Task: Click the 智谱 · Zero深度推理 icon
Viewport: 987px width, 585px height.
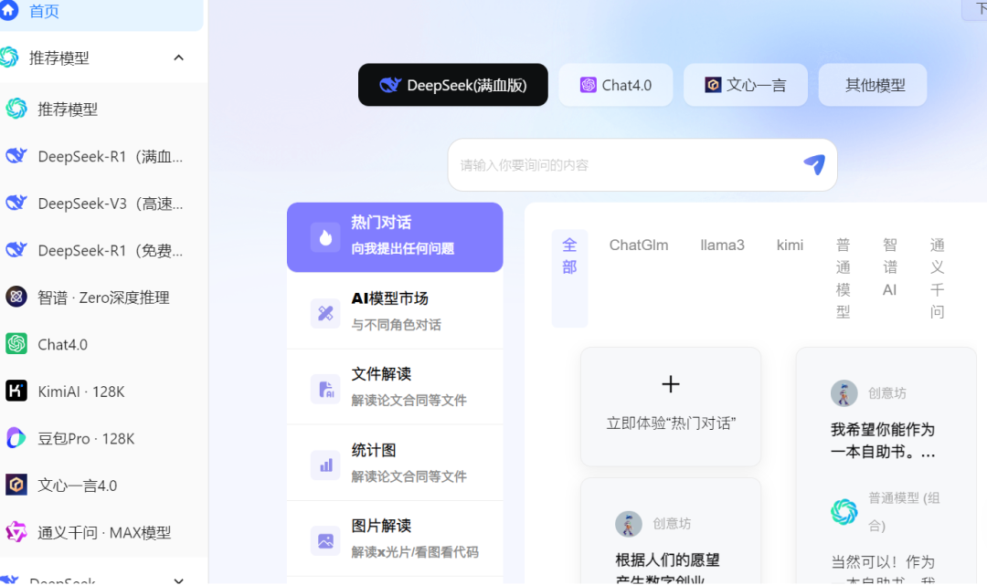Action: (x=16, y=297)
